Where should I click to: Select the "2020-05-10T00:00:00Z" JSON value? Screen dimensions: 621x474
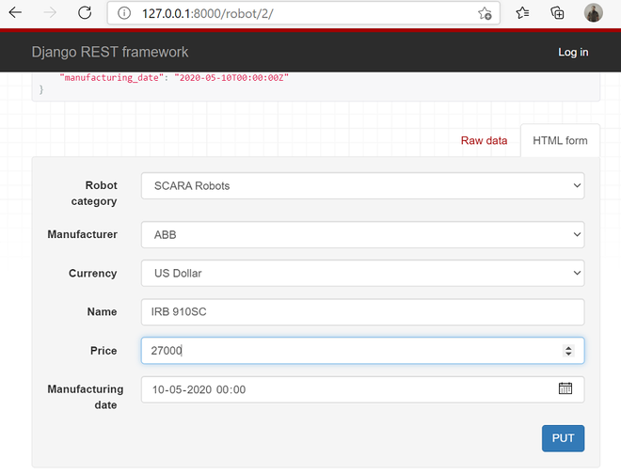click(231, 78)
